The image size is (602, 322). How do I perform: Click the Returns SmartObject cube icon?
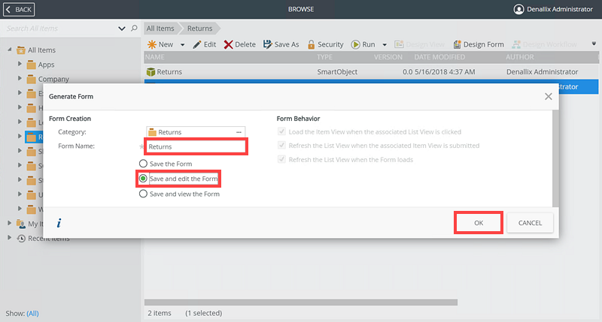click(151, 71)
